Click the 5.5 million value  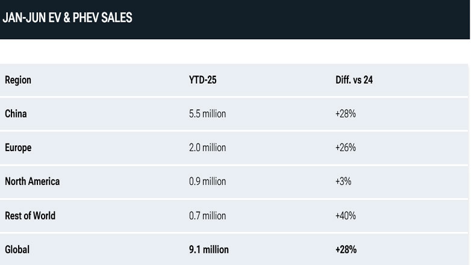point(208,114)
